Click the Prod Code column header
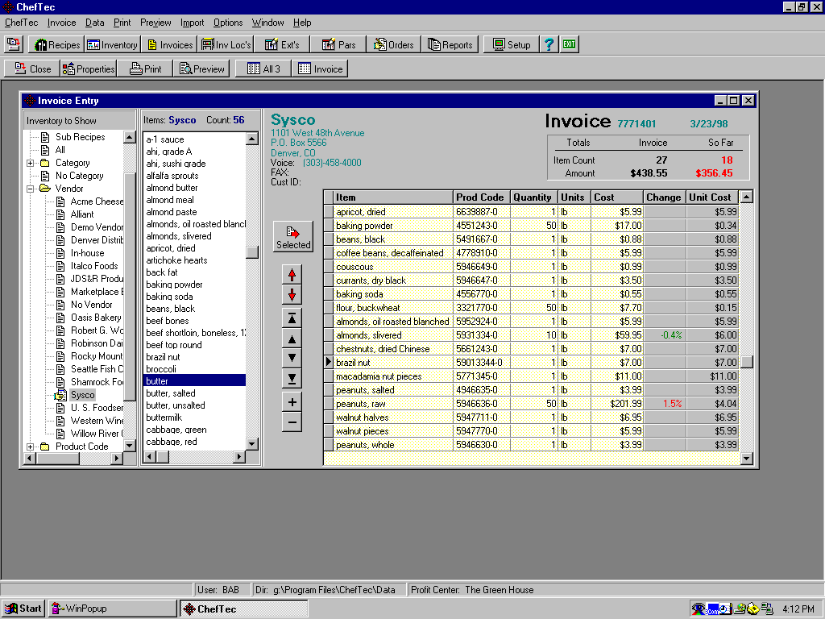The height and width of the screenshot is (619, 825). click(x=481, y=197)
